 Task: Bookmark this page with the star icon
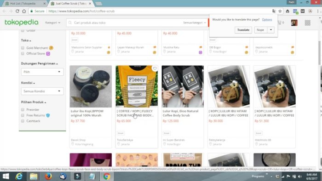(x=280, y=11)
